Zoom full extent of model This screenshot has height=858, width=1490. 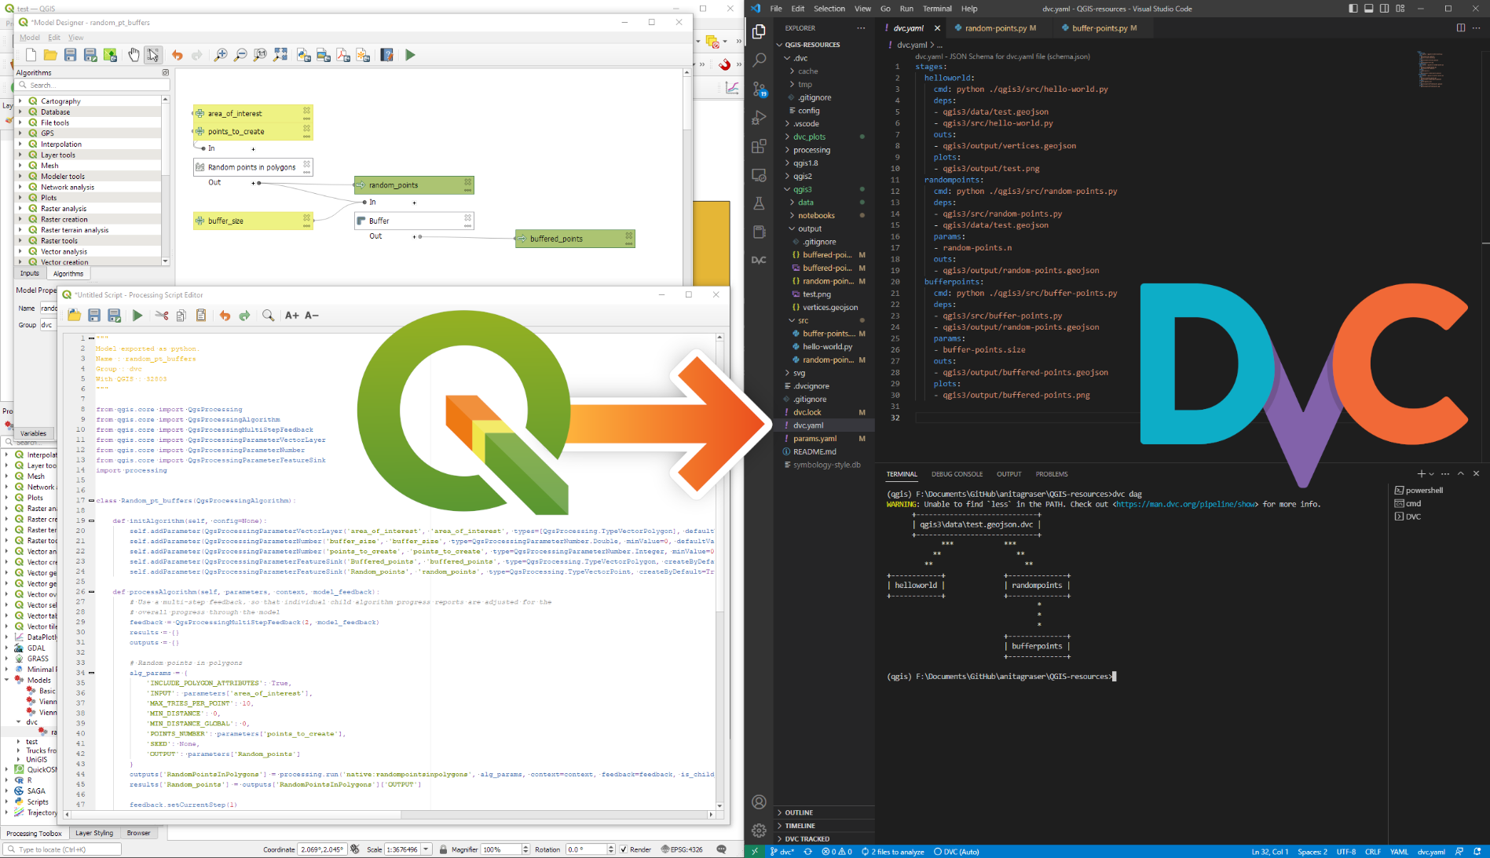[280, 55]
